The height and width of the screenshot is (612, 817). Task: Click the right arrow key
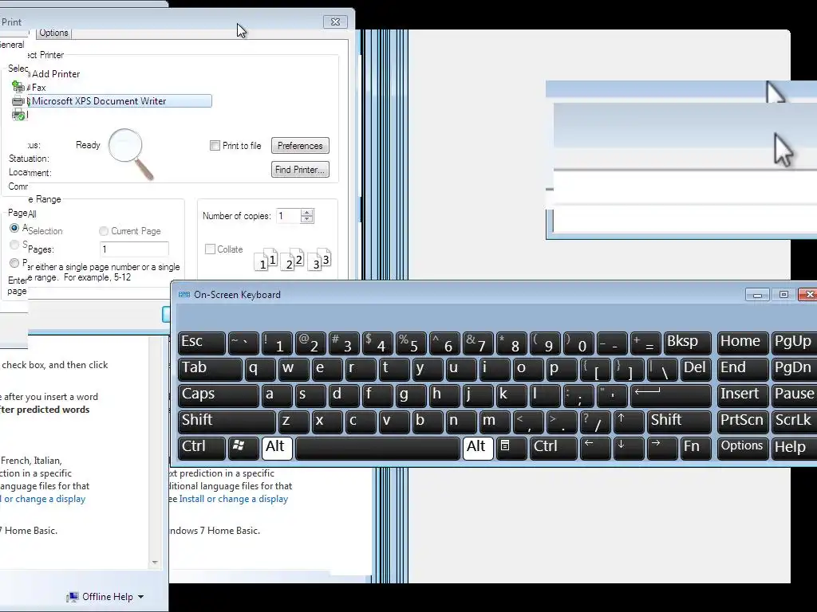(661, 449)
